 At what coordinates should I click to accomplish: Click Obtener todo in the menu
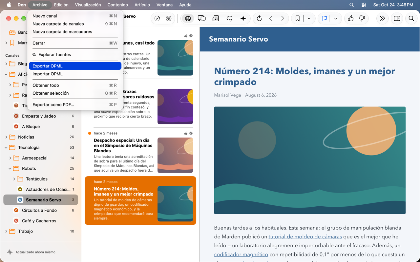pos(75,85)
